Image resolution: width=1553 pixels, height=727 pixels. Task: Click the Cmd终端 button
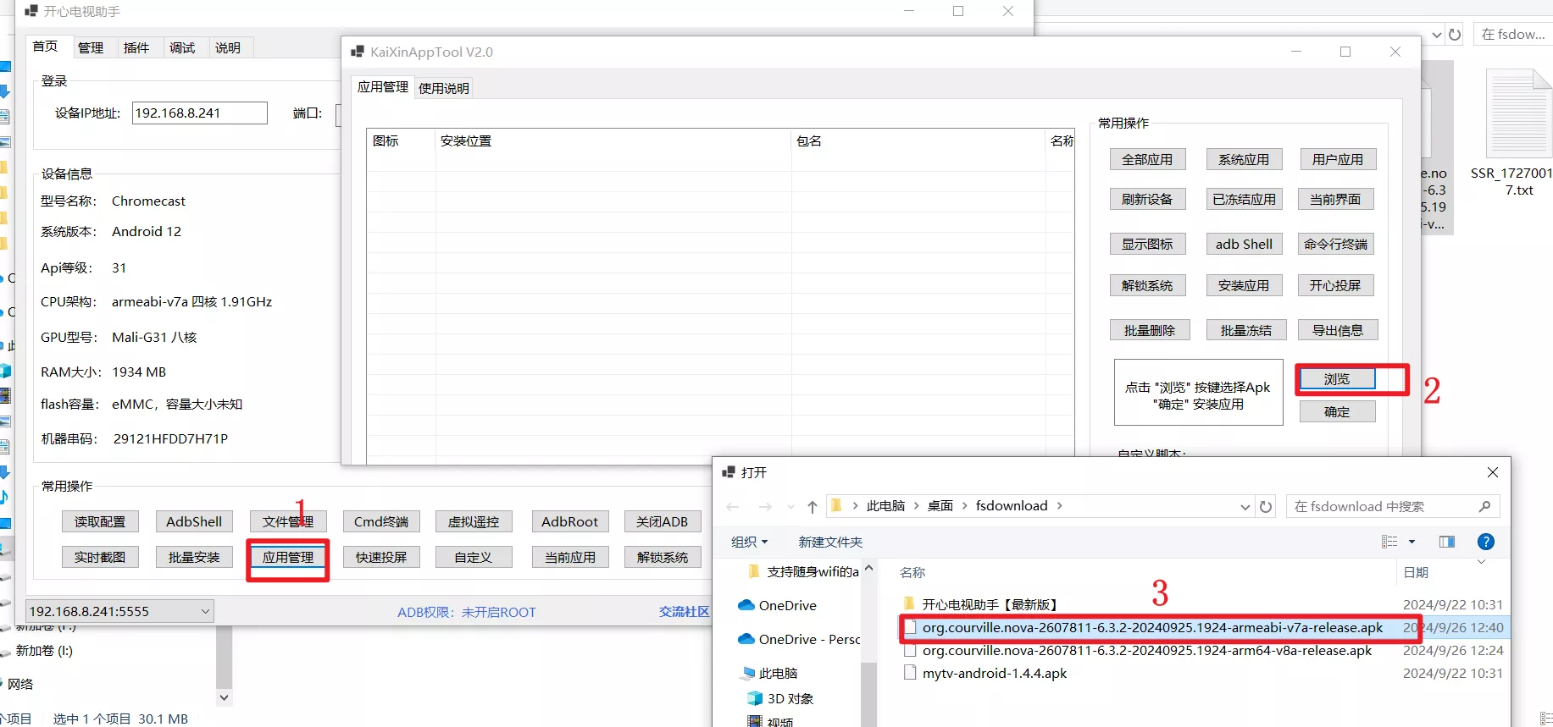(381, 522)
